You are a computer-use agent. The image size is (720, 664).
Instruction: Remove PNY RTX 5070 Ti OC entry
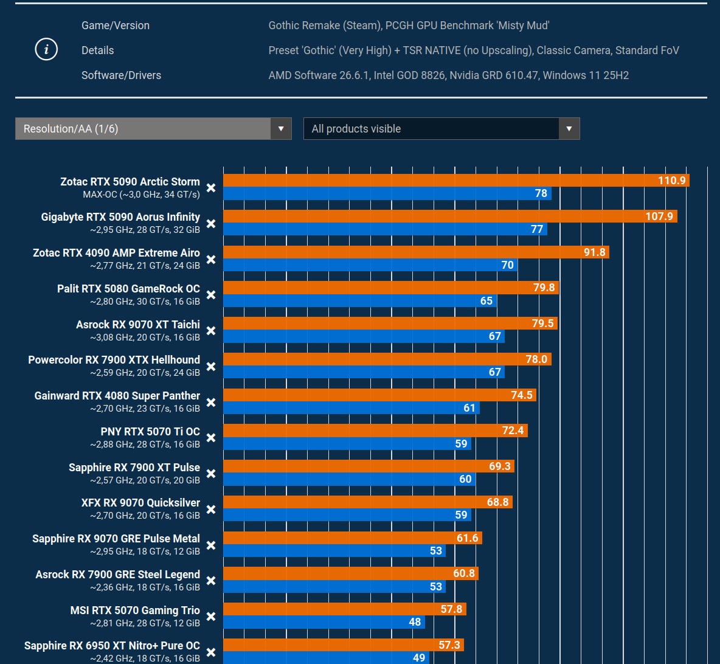click(211, 438)
